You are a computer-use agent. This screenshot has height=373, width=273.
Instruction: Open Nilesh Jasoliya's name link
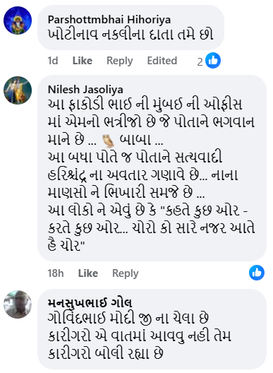coord(85,90)
